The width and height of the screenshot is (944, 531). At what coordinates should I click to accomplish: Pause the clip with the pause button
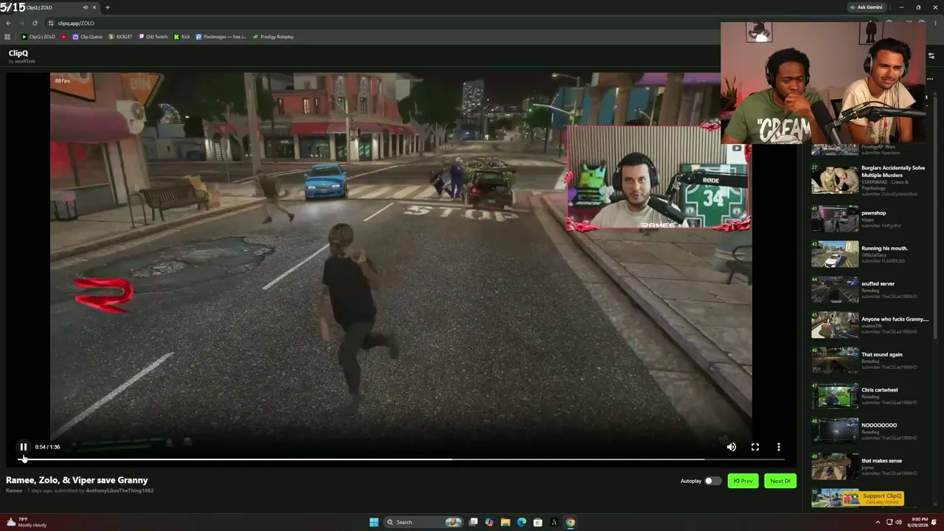24,447
